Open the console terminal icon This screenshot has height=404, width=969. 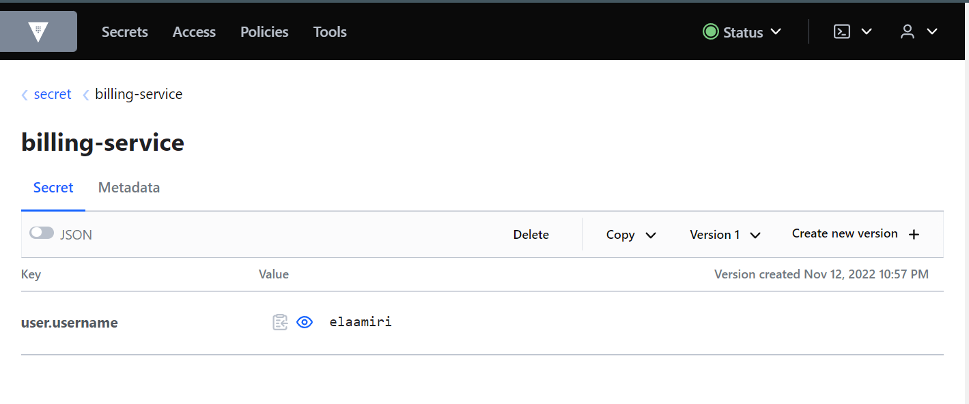(842, 31)
